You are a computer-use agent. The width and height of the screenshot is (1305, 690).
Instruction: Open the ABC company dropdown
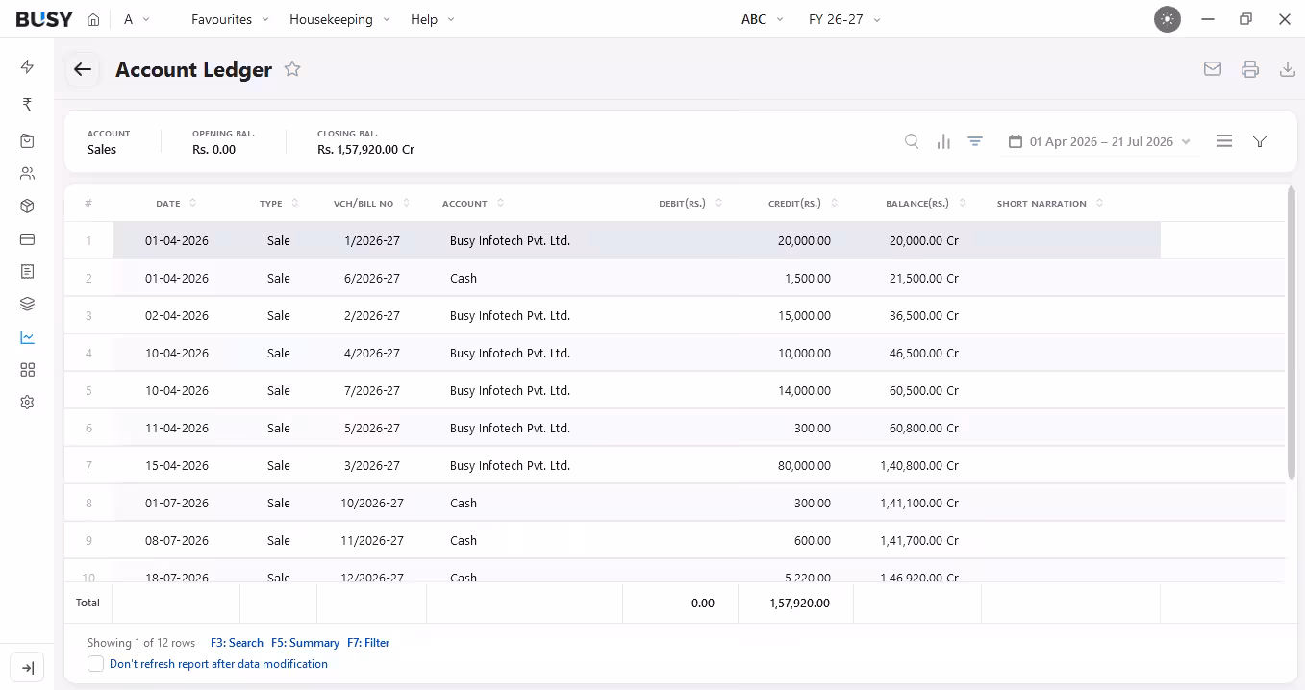tap(763, 19)
